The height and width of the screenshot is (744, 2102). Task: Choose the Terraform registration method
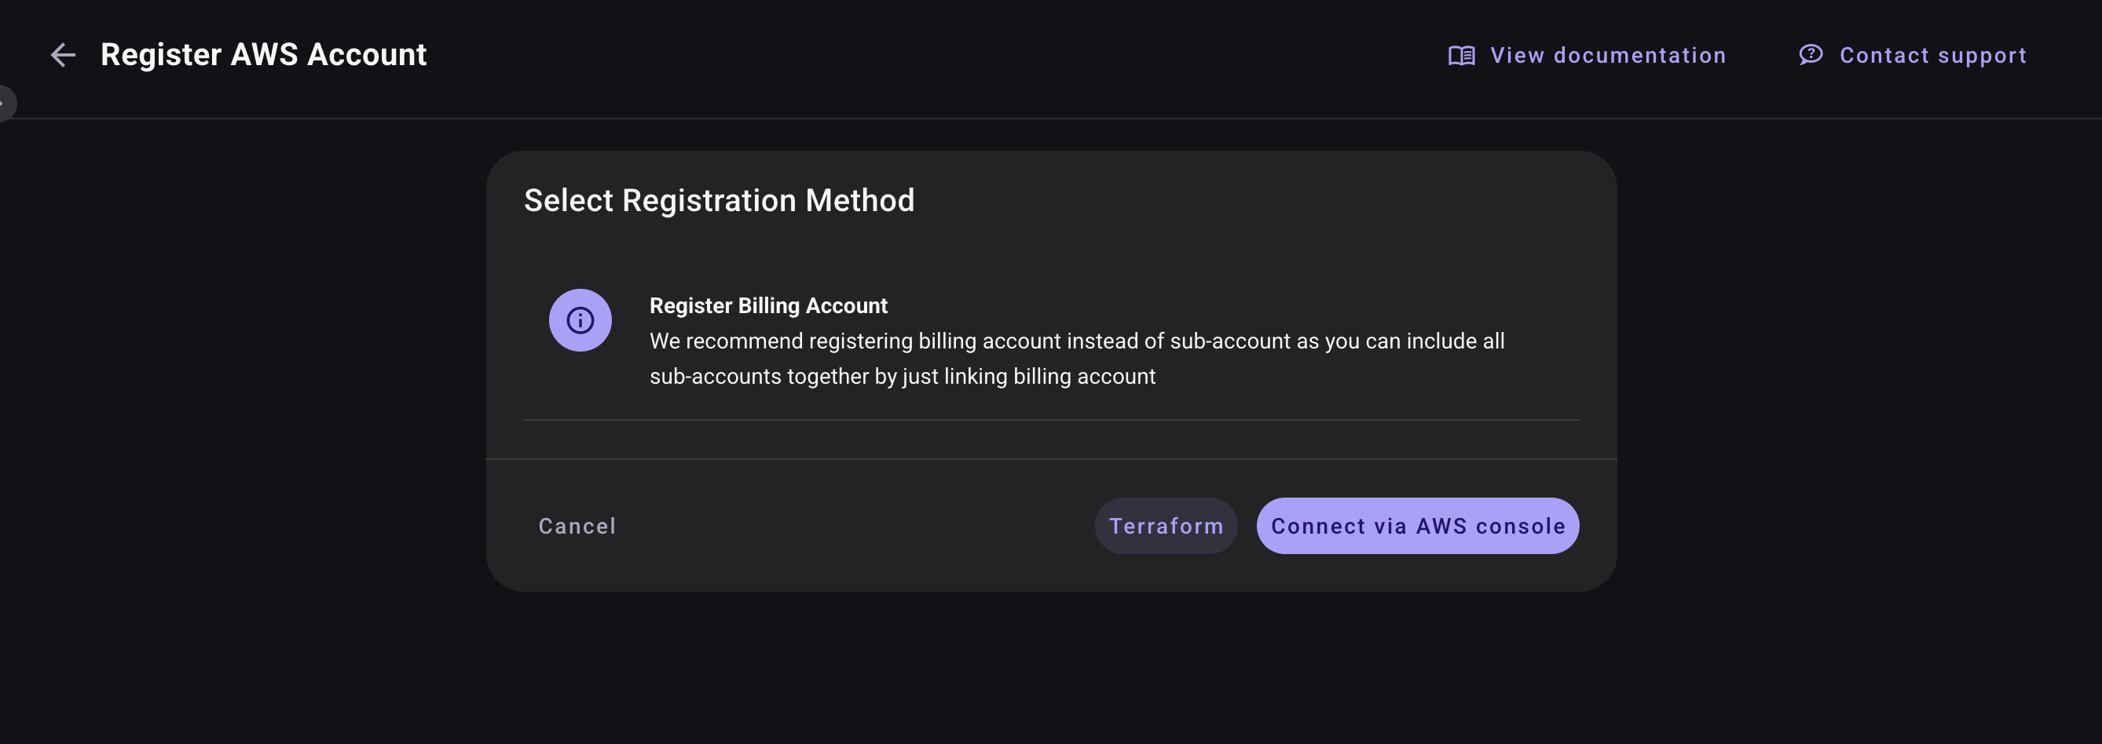[1165, 526]
